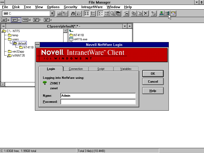Viewport: 204px width, 153px height.
Task: Open the Options menu
Action: pyautogui.click(x=53, y=7)
